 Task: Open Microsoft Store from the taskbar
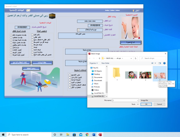pyautogui.click(x=74, y=134)
